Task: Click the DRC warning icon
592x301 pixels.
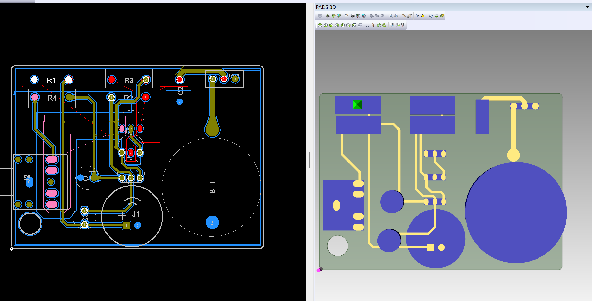Action: (x=423, y=16)
